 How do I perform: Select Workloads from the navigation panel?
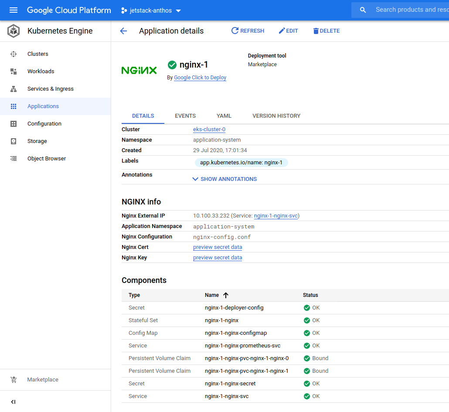coord(40,71)
